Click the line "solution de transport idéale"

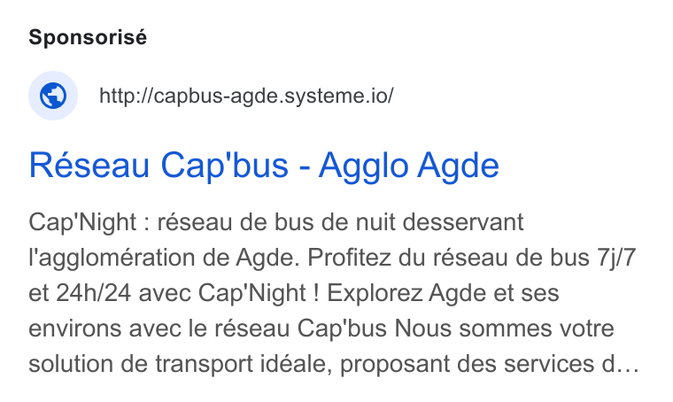click(334, 365)
